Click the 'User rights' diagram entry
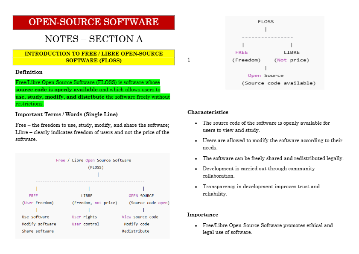 pos(84,217)
